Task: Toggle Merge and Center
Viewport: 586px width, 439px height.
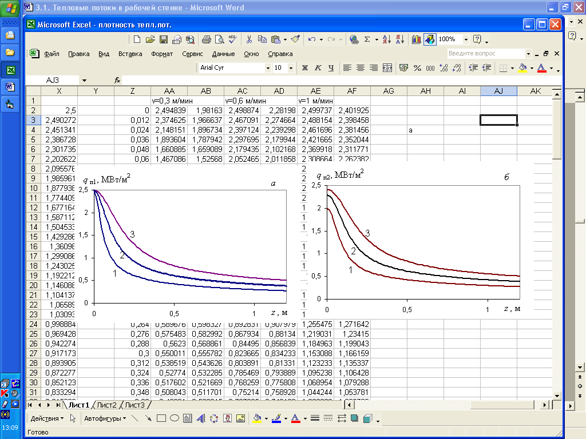Action: [387, 67]
